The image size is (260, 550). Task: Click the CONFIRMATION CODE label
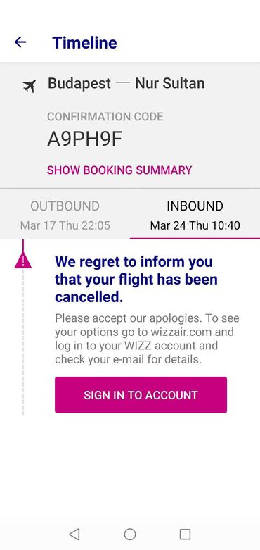tap(105, 117)
